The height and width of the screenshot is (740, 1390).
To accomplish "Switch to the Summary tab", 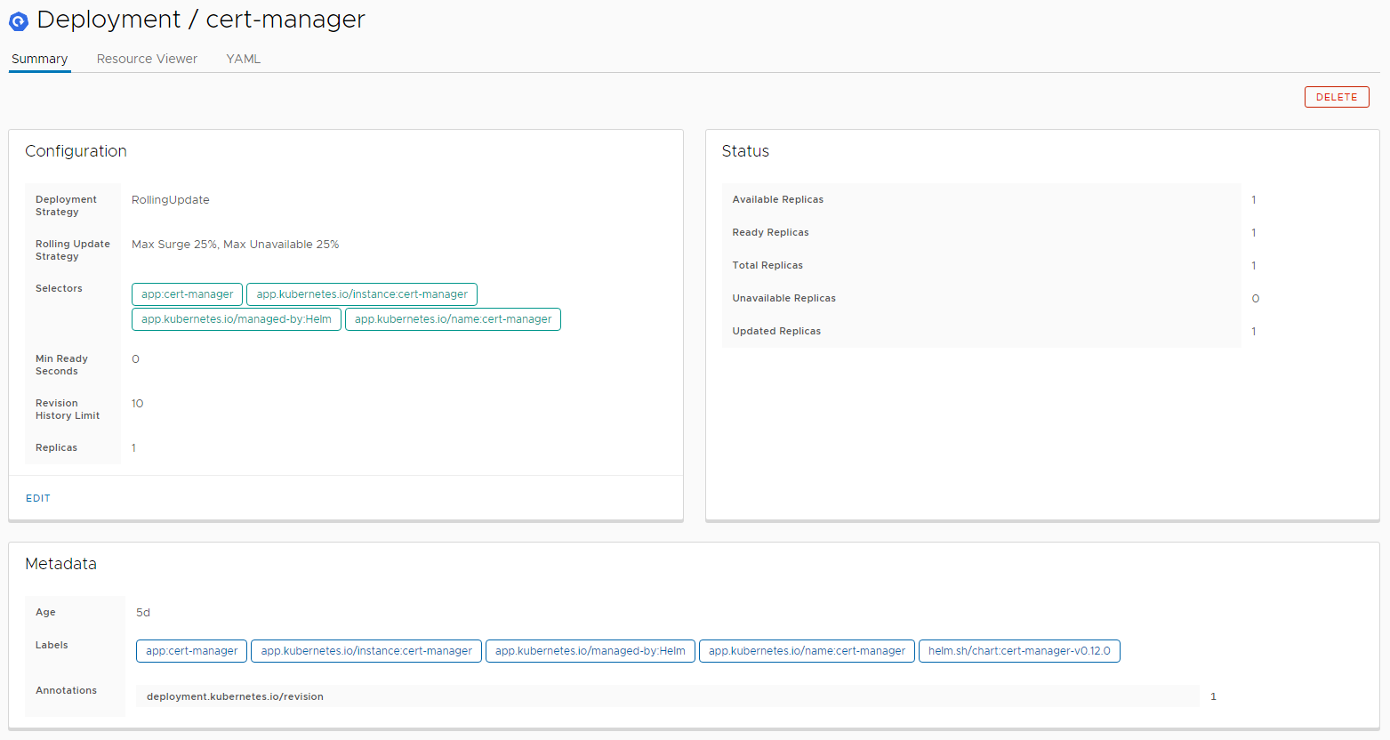I will coord(39,59).
